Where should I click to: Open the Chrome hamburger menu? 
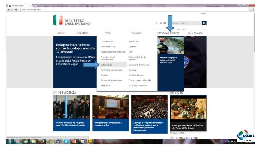254,10
